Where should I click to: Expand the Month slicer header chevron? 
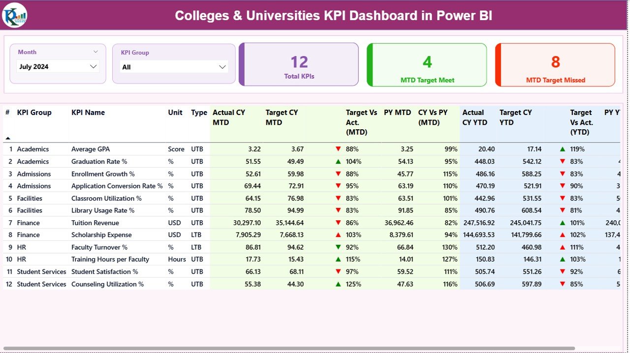(96, 52)
